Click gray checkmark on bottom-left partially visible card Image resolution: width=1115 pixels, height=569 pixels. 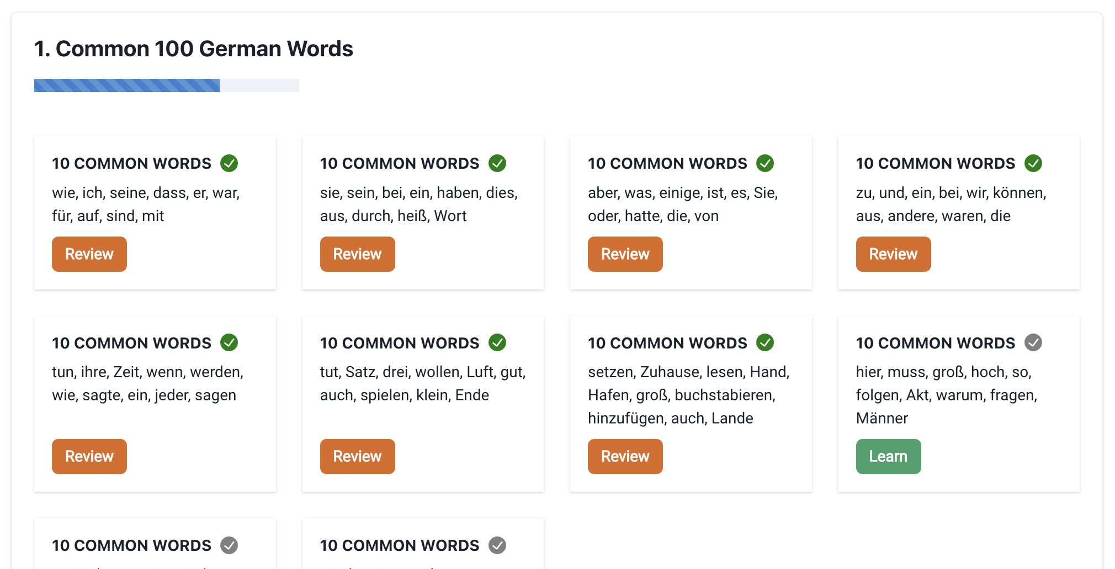click(x=229, y=545)
